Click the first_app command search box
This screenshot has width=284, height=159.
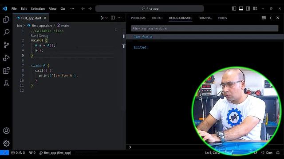(x=150, y=8)
